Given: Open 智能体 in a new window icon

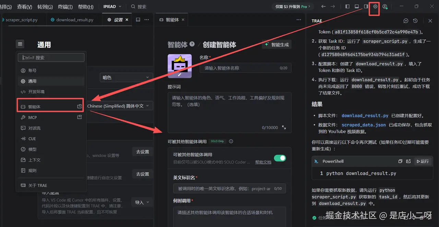Looking at the screenshot, I should click(80, 106).
